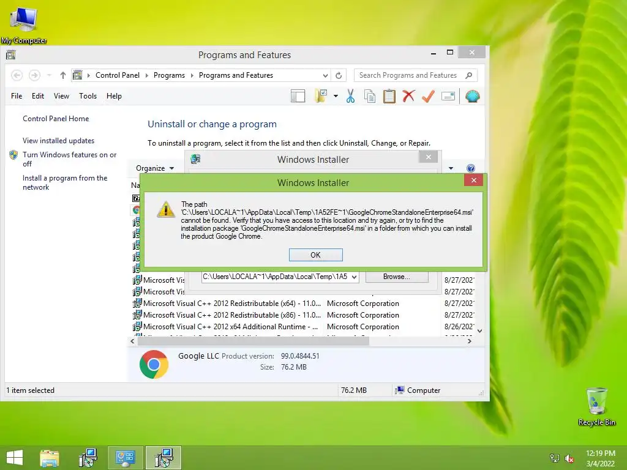Open the Control Panel Home link
The image size is (627, 470).
point(56,119)
